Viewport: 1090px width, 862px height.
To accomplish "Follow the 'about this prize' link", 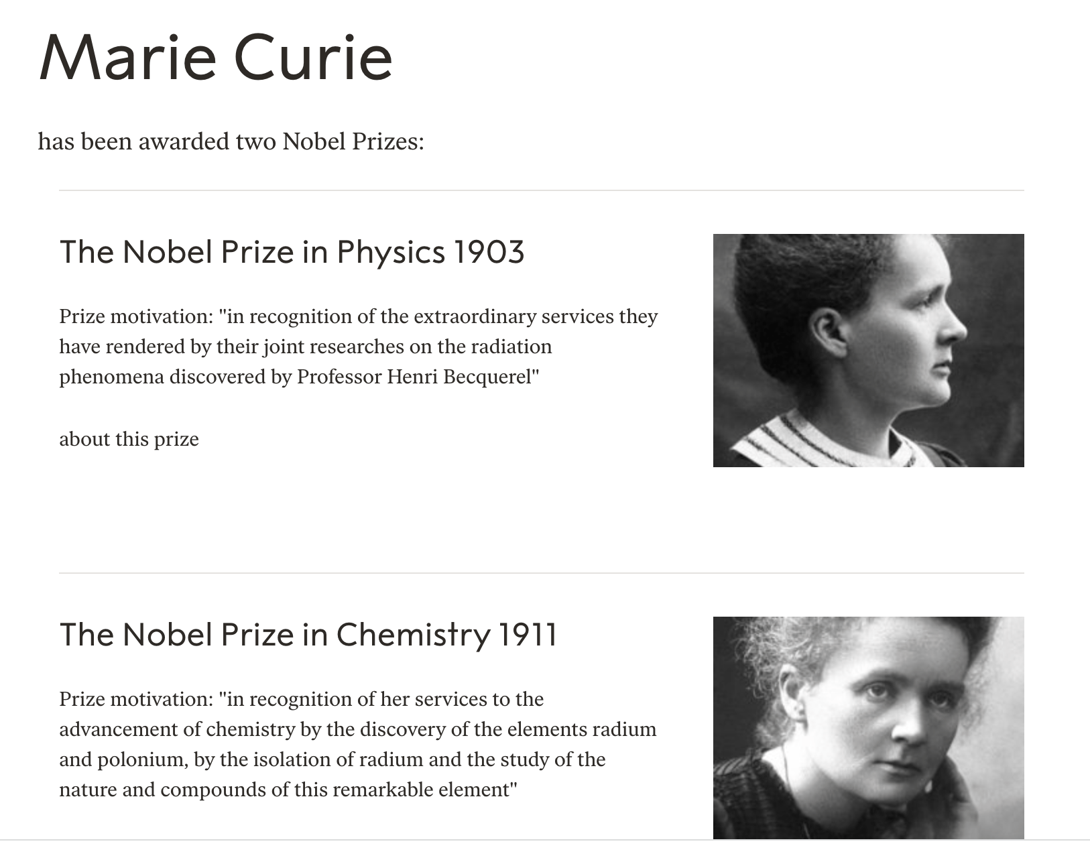I will pyautogui.click(x=129, y=439).
